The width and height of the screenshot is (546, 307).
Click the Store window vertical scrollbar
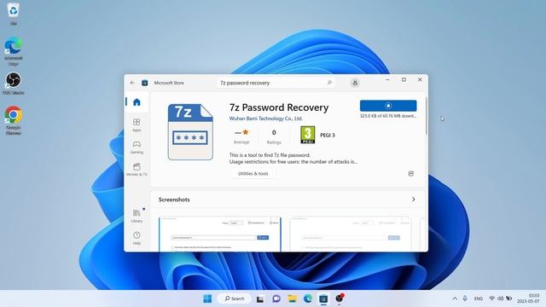(427, 116)
